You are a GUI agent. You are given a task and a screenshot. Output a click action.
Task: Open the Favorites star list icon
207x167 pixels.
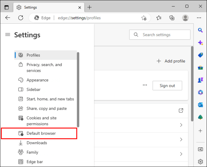point(159,18)
